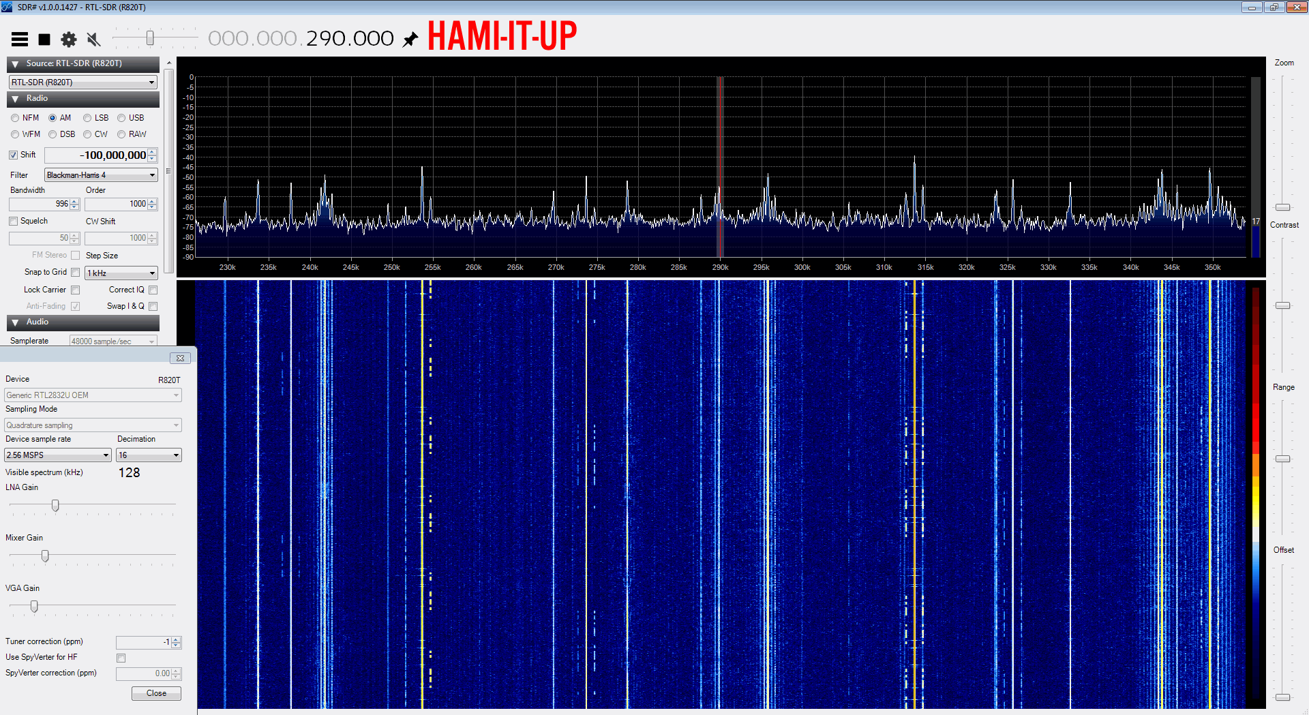Click the left panel vertical scrollbar

(169, 170)
